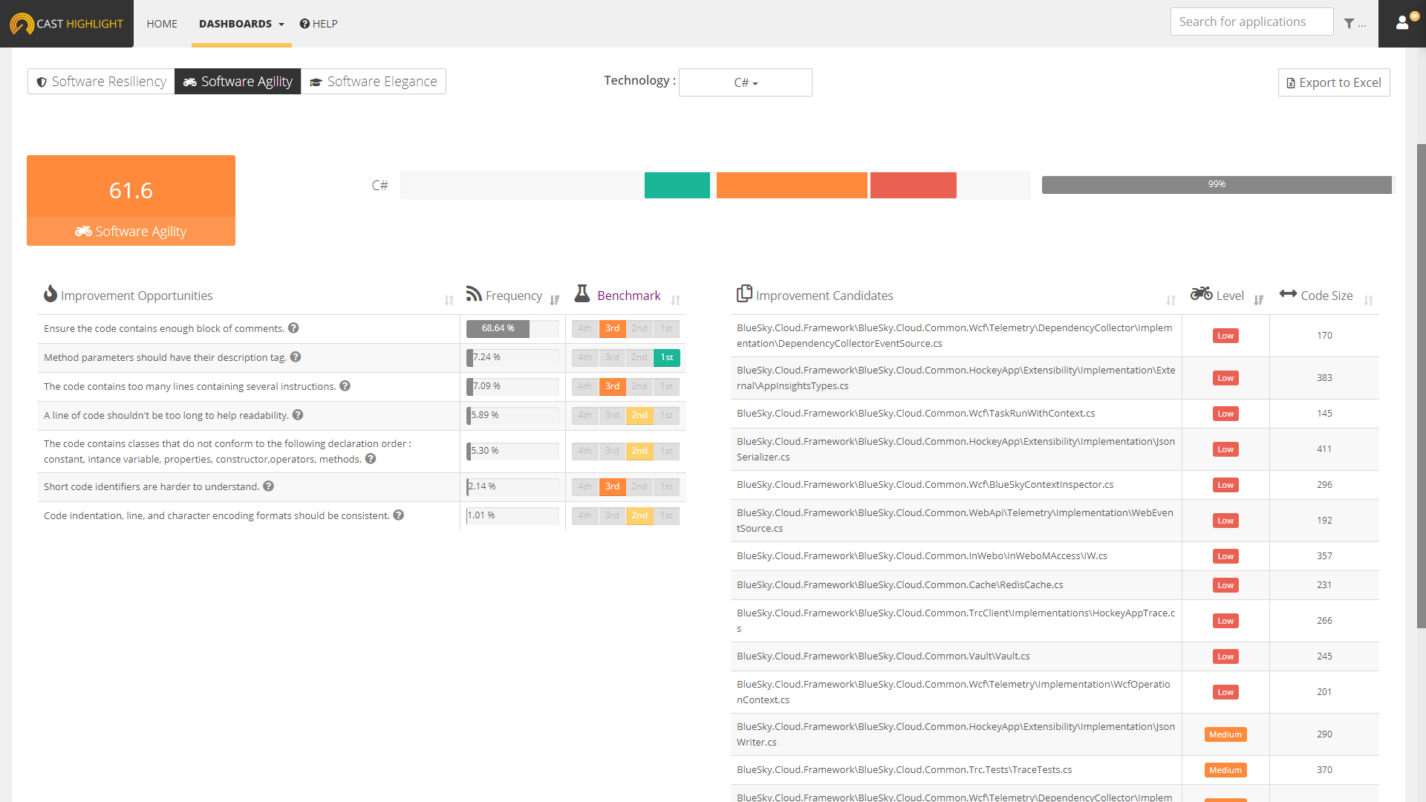Open the Technology C# dropdown
This screenshot has width=1426, height=802.
coord(746,82)
